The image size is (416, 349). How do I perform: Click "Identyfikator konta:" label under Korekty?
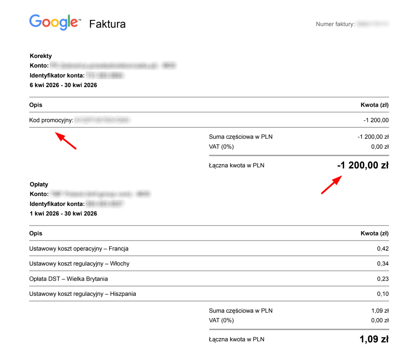(x=57, y=76)
